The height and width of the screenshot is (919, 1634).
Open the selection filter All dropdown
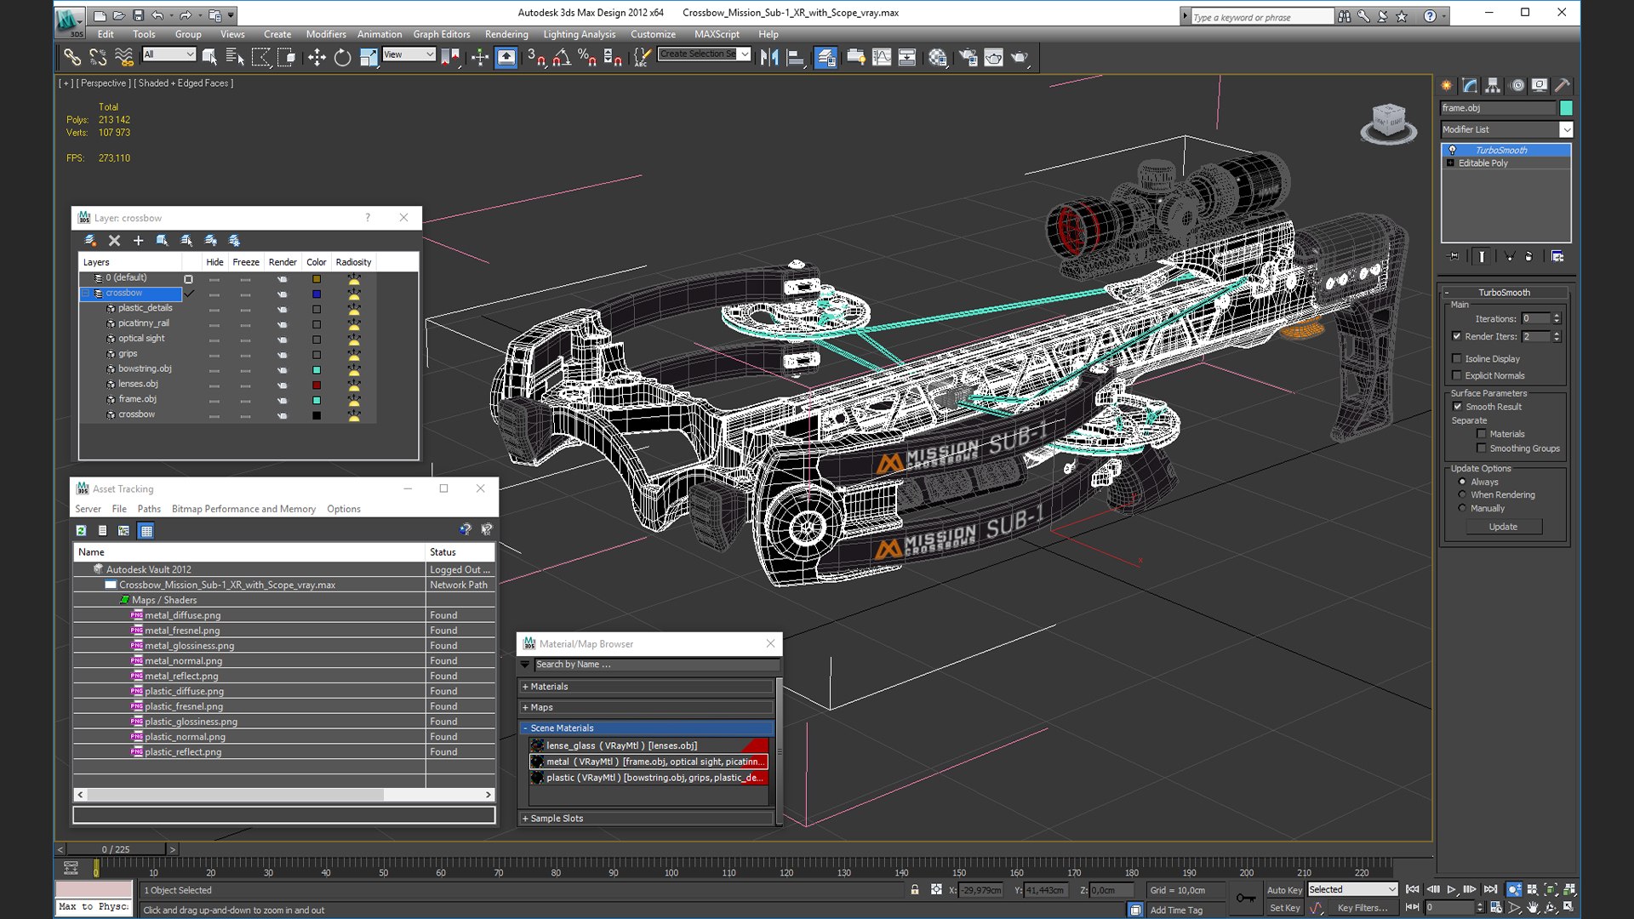coord(169,54)
